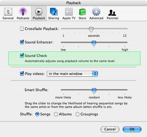Click the Cancel button

click(110, 129)
